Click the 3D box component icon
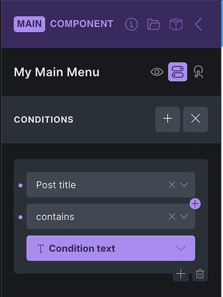Screen dimensions: 223x297 click(176, 24)
